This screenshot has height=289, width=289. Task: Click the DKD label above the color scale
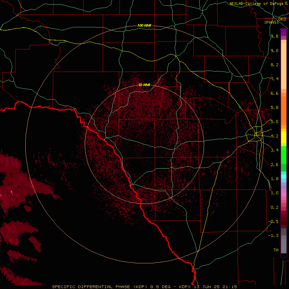click(x=282, y=19)
